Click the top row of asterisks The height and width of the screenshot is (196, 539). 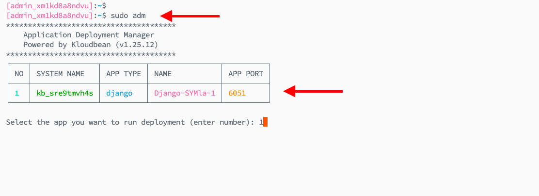[x=91, y=25]
